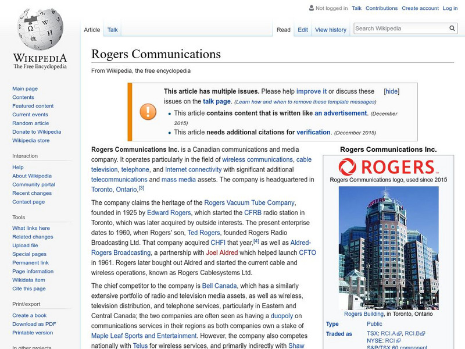Open wireless communications link
The image size is (465, 349).
(x=257, y=159)
